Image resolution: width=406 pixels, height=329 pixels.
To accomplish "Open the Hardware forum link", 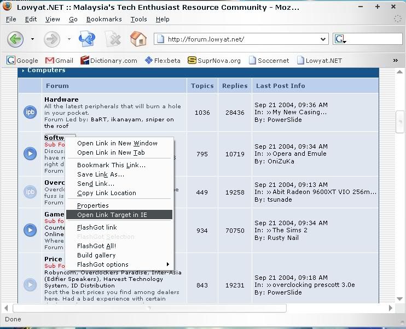I will tap(61, 99).
